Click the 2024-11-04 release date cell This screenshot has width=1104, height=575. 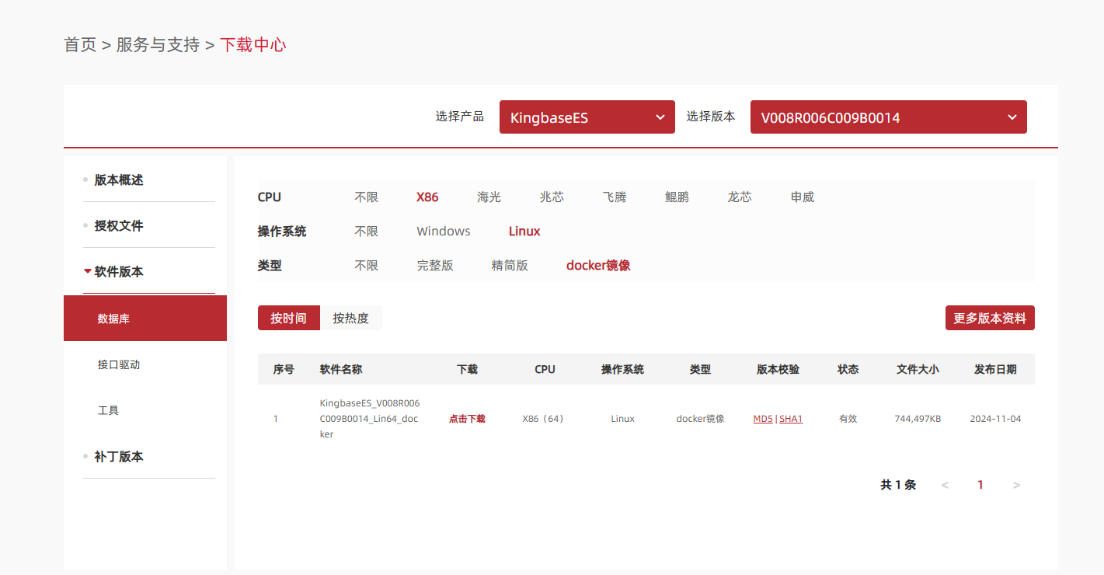point(995,419)
